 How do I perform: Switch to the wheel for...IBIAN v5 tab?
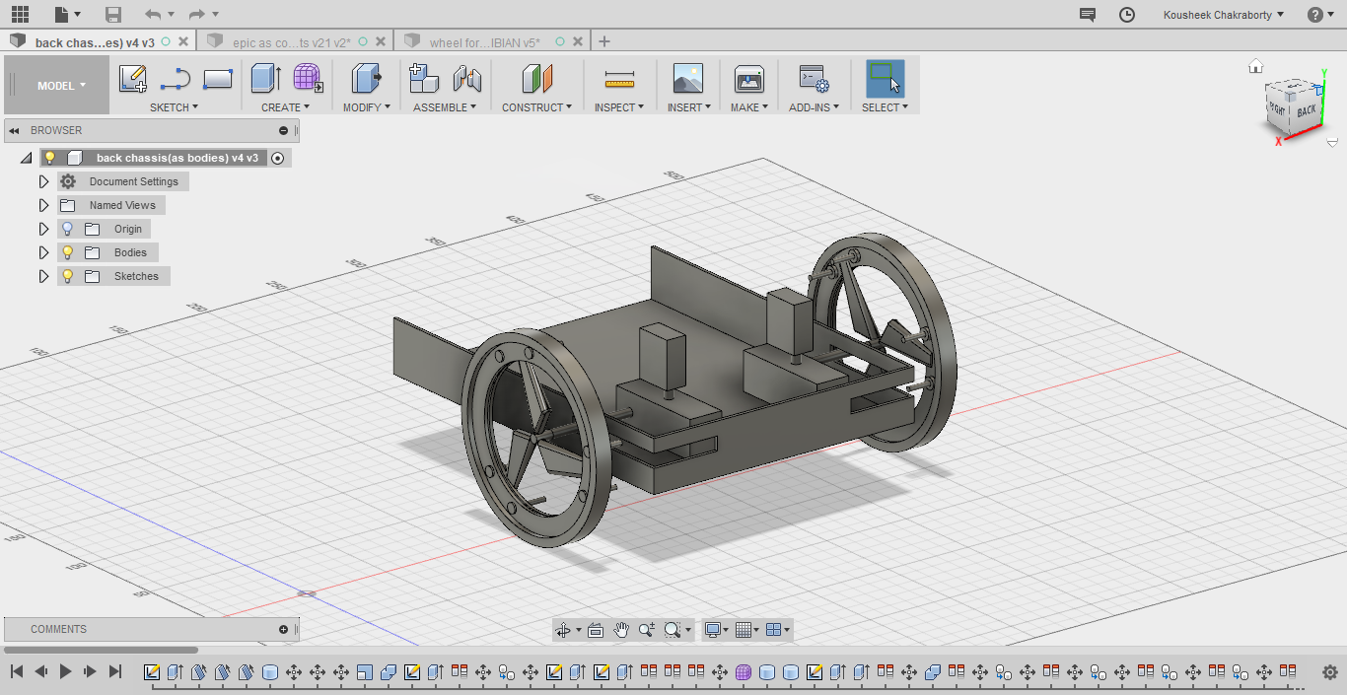483,40
